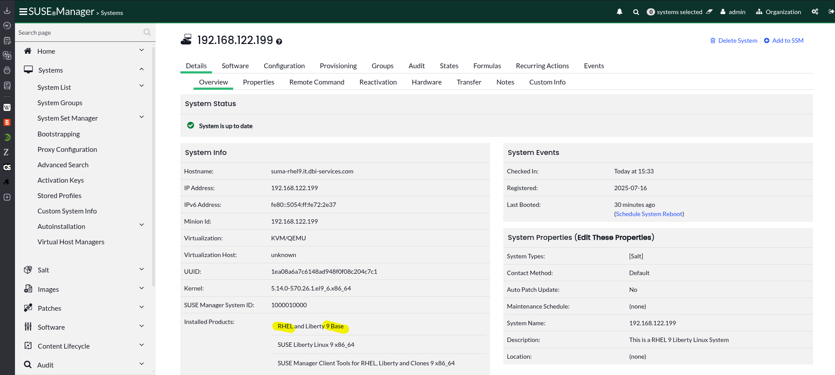Open the Remote Command subtab
Viewport: 835px width, 375px height.
click(316, 82)
